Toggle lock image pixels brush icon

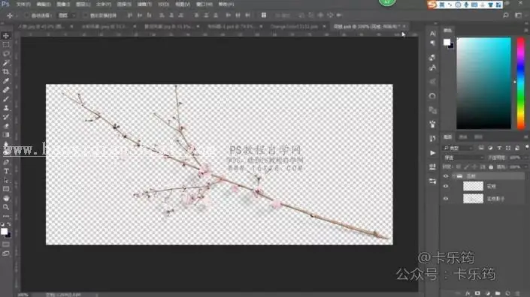[x=466, y=166]
